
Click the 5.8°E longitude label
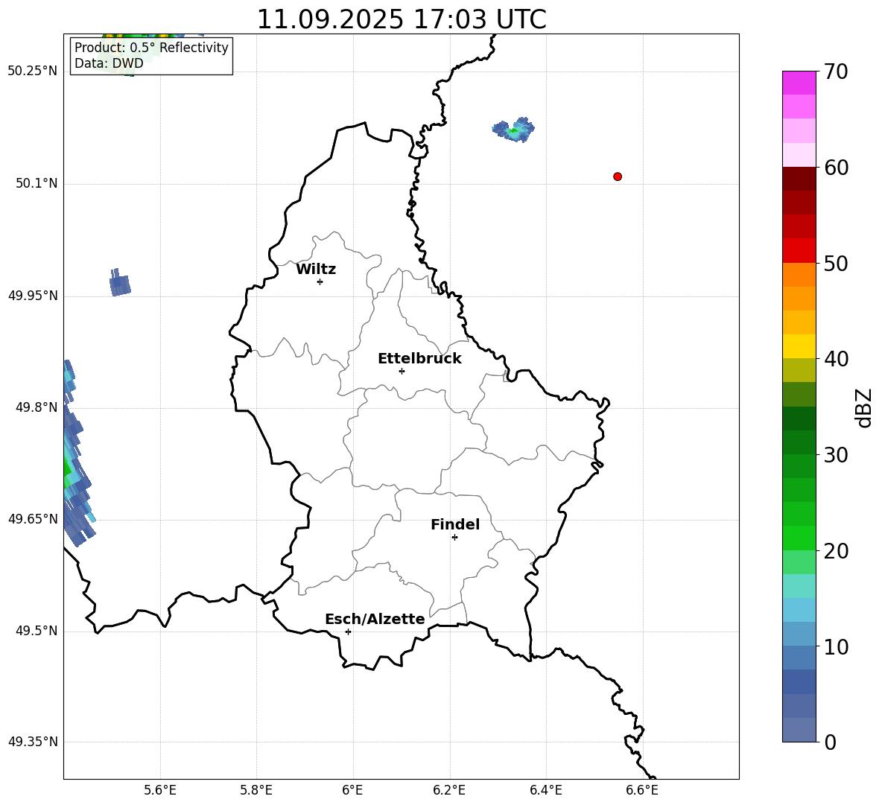[256, 790]
